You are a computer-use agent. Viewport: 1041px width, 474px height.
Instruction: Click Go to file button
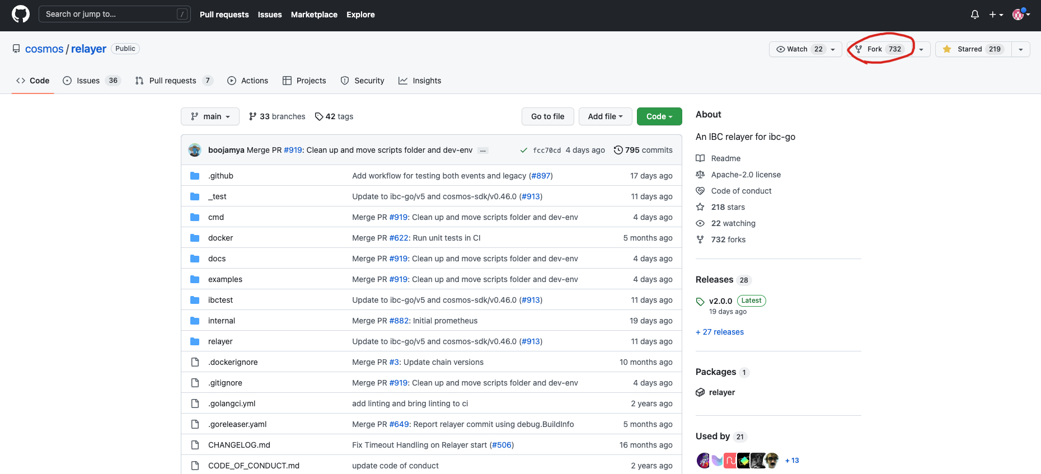click(x=547, y=116)
